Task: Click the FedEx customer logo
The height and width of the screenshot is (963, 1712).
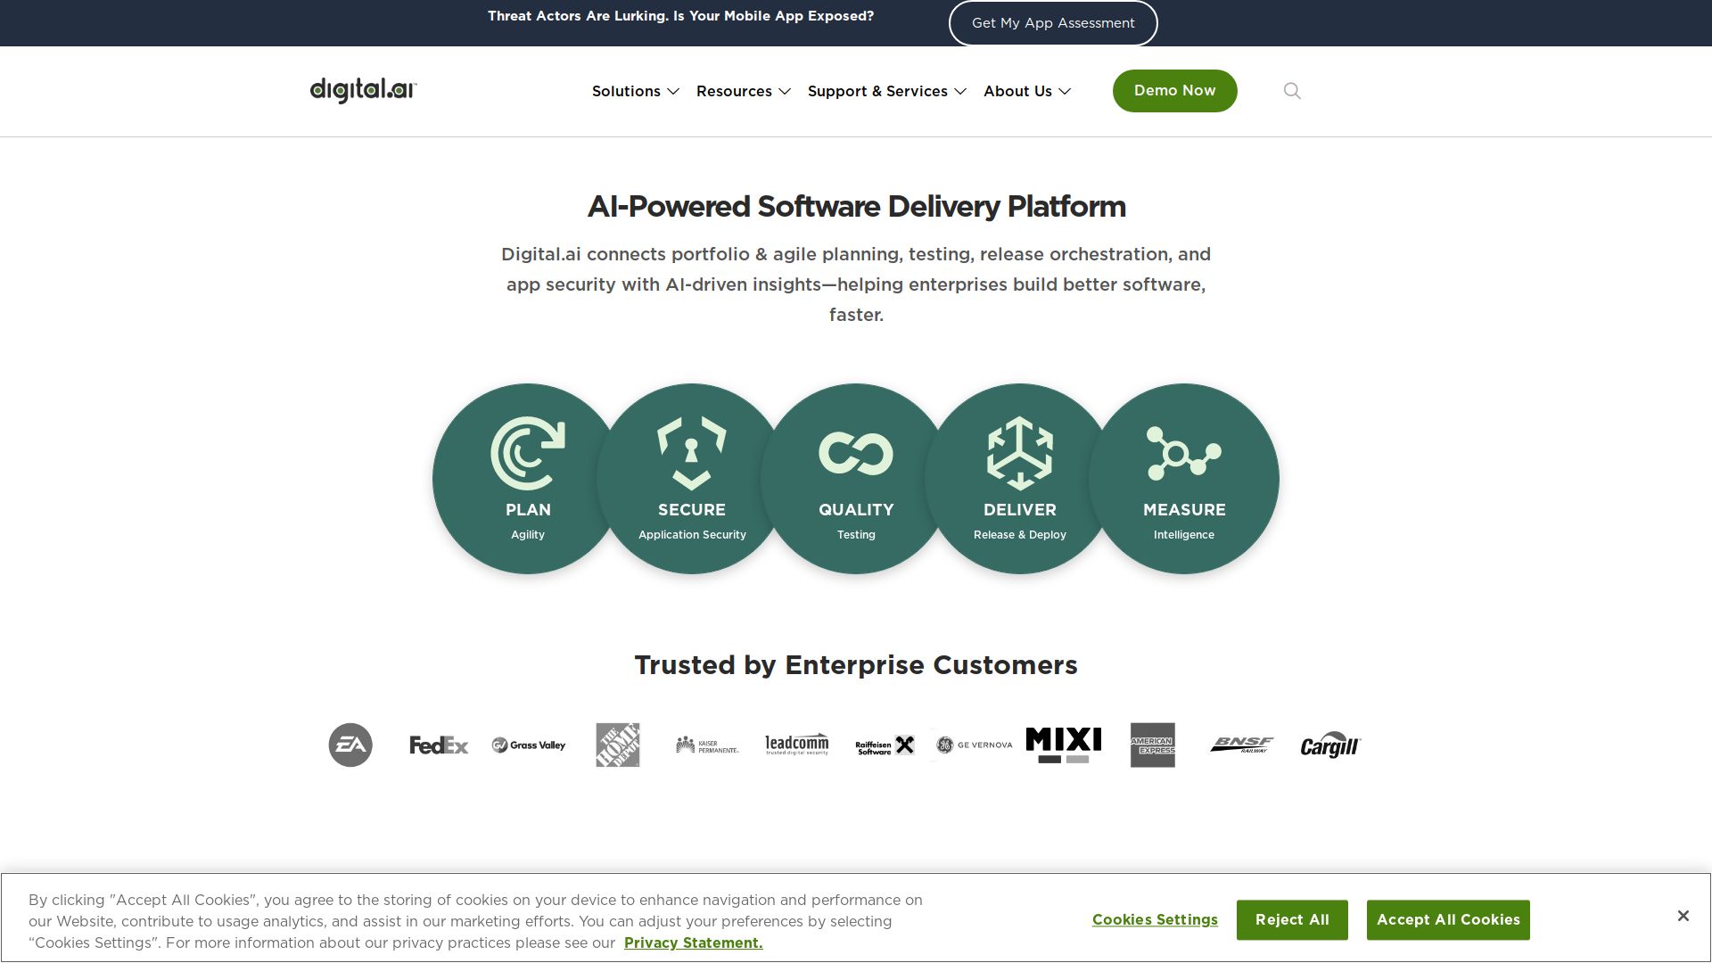Action: (439, 745)
